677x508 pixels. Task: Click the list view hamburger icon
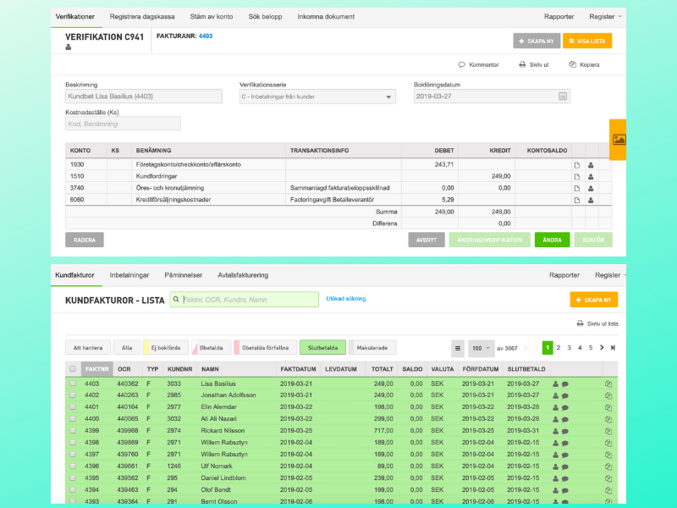coord(458,348)
